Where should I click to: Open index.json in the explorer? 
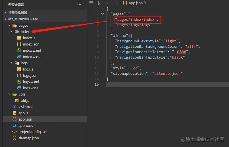point(31,44)
